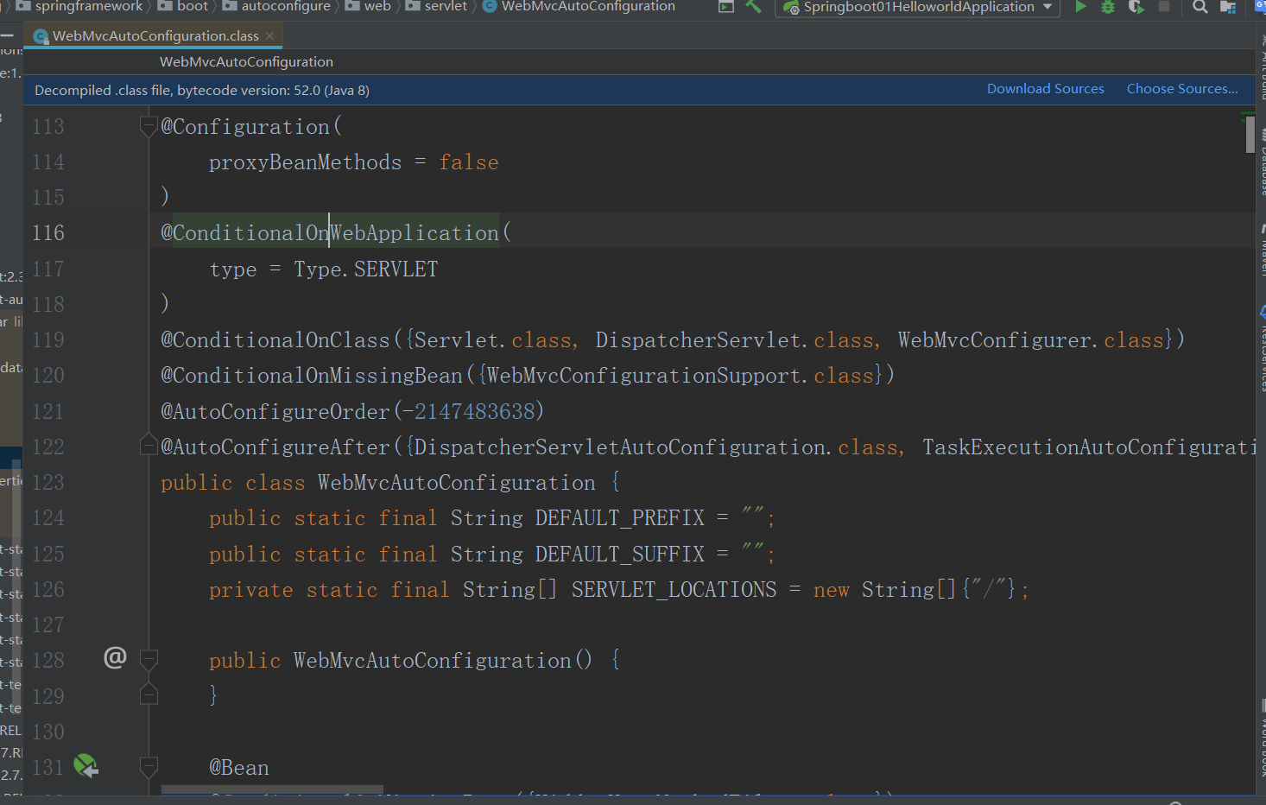The image size is (1266, 805).
Task: Click the Spring bean gutter icon at line 131
Action: 85,765
